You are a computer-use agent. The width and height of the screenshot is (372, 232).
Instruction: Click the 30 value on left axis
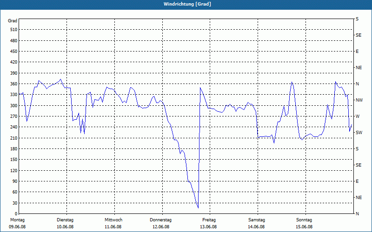[15, 203]
